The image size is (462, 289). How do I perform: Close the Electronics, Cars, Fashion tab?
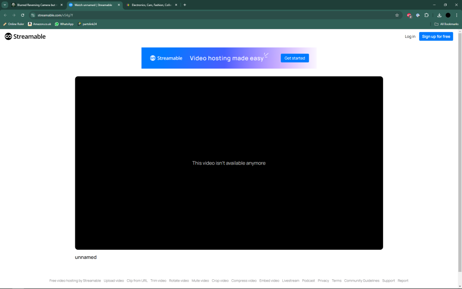click(x=176, y=5)
